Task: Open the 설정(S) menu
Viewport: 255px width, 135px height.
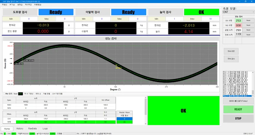Action: 20,4
